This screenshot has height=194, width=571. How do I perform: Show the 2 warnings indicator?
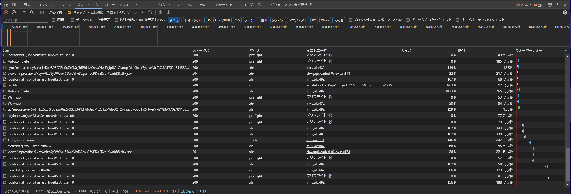(528, 5)
